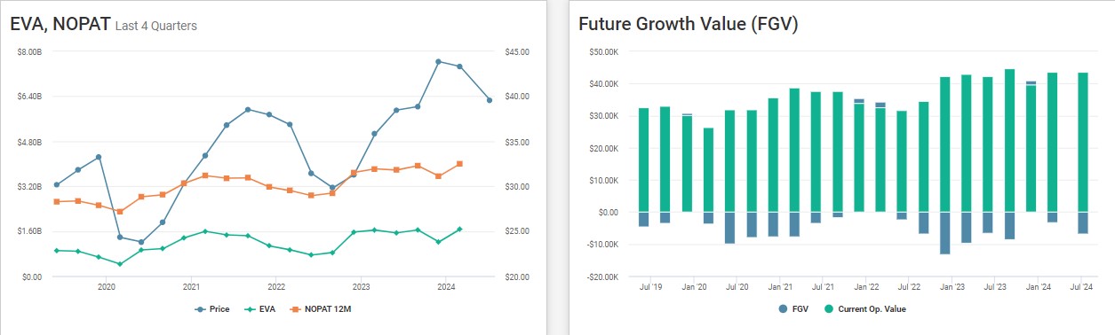Toggle the FGV legend item
Screen dimensions: 1115x335
tap(794, 308)
